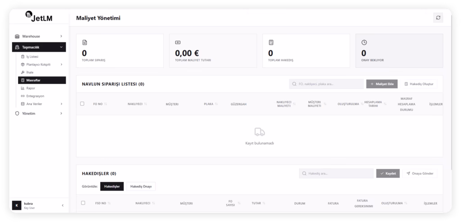Switch to the Hakediş Onayı view
This screenshot has height=223, width=461.
tap(140, 186)
